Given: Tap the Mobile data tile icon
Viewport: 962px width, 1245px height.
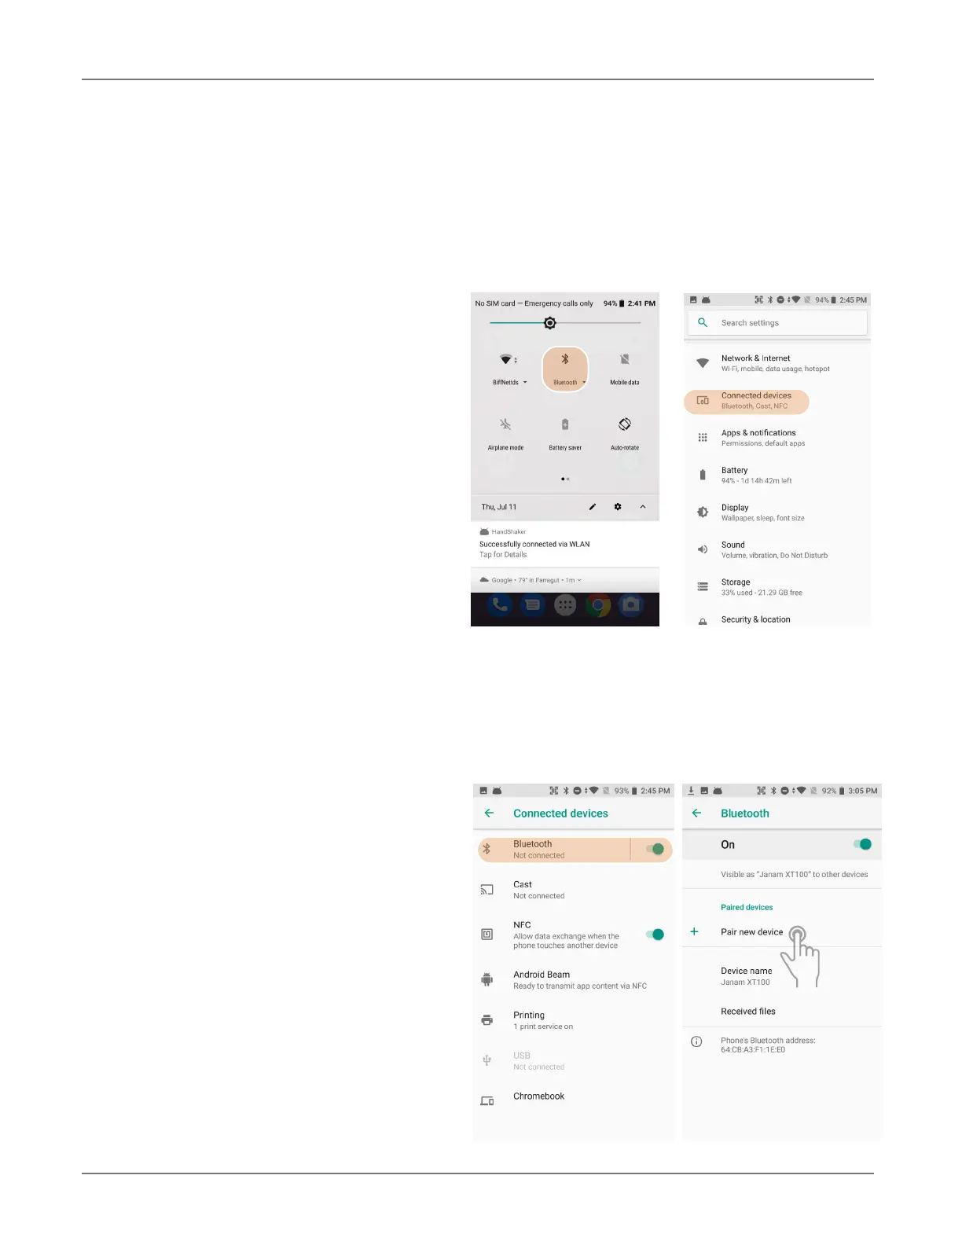Looking at the screenshot, I should pyautogui.click(x=625, y=359).
